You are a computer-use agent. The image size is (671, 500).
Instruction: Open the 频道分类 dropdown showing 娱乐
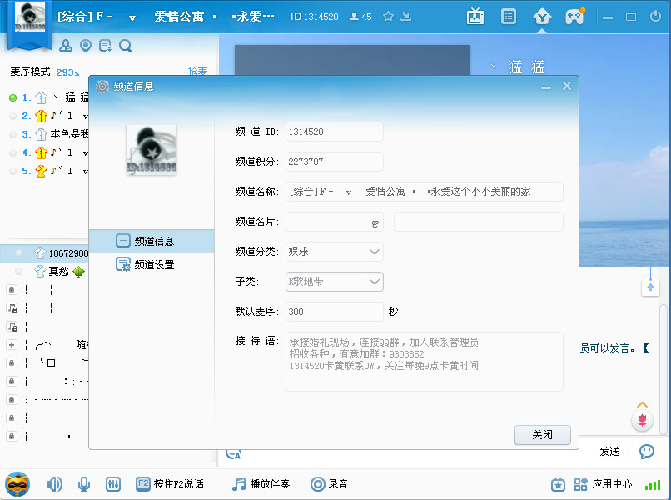pos(334,252)
